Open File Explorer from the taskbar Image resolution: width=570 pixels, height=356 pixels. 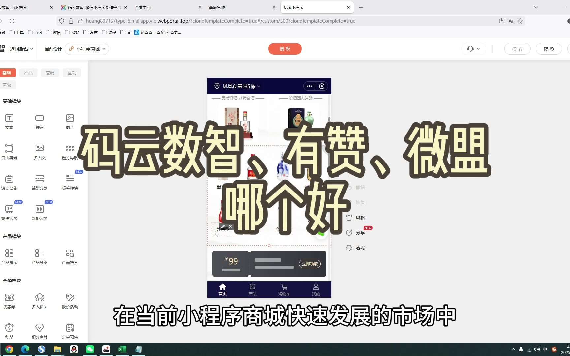pyautogui.click(x=58, y=349)
